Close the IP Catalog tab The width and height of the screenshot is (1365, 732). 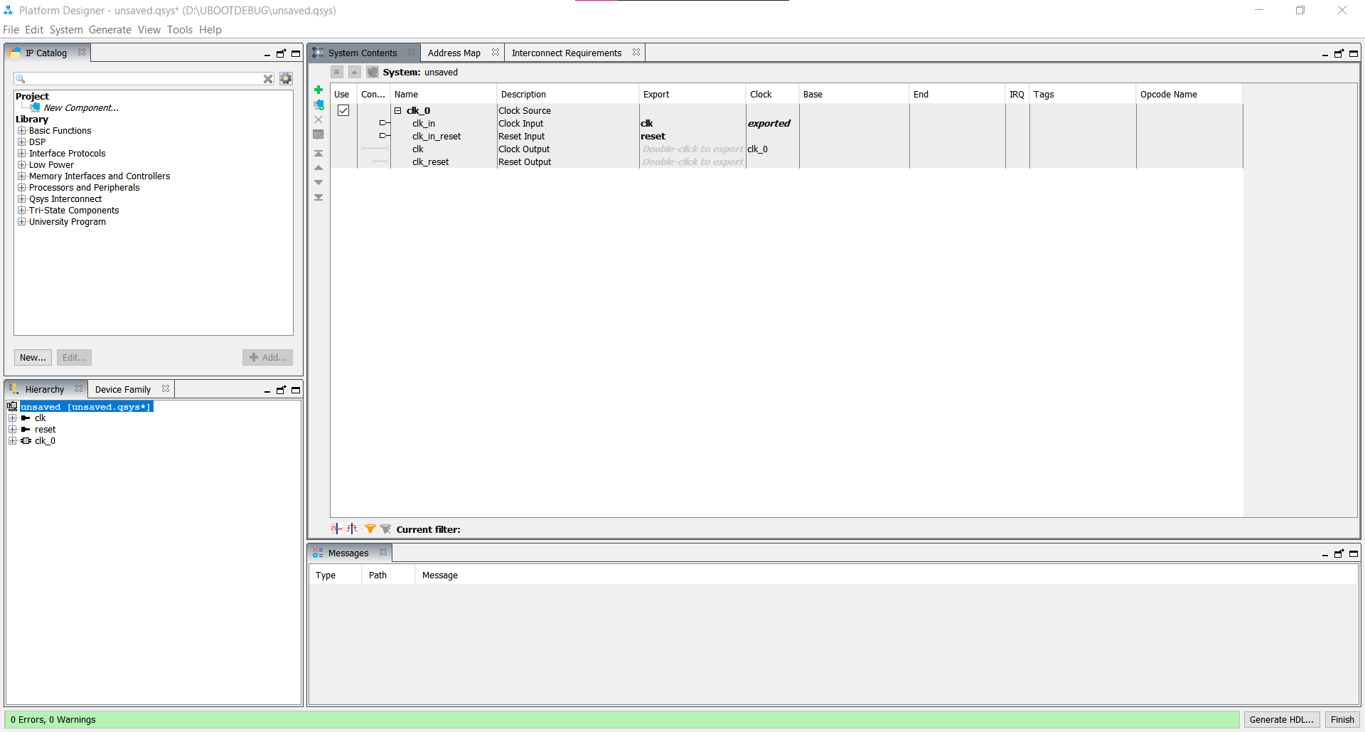(82, 52)
